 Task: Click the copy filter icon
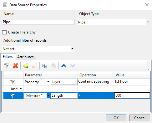point(45,66)
